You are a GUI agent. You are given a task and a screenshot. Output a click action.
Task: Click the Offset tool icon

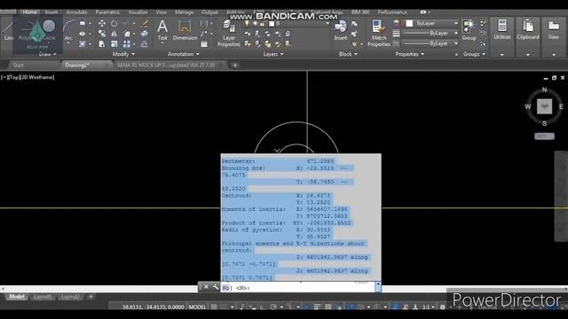click(145, 44)
